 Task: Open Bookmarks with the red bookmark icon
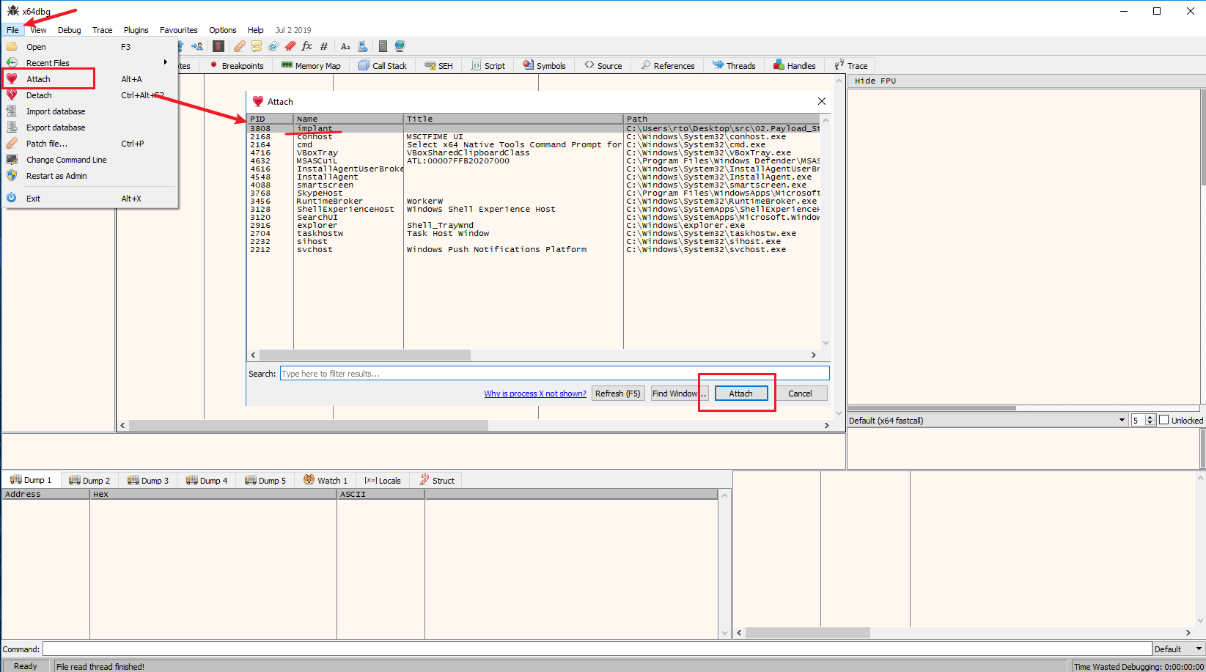coord(290,46)
